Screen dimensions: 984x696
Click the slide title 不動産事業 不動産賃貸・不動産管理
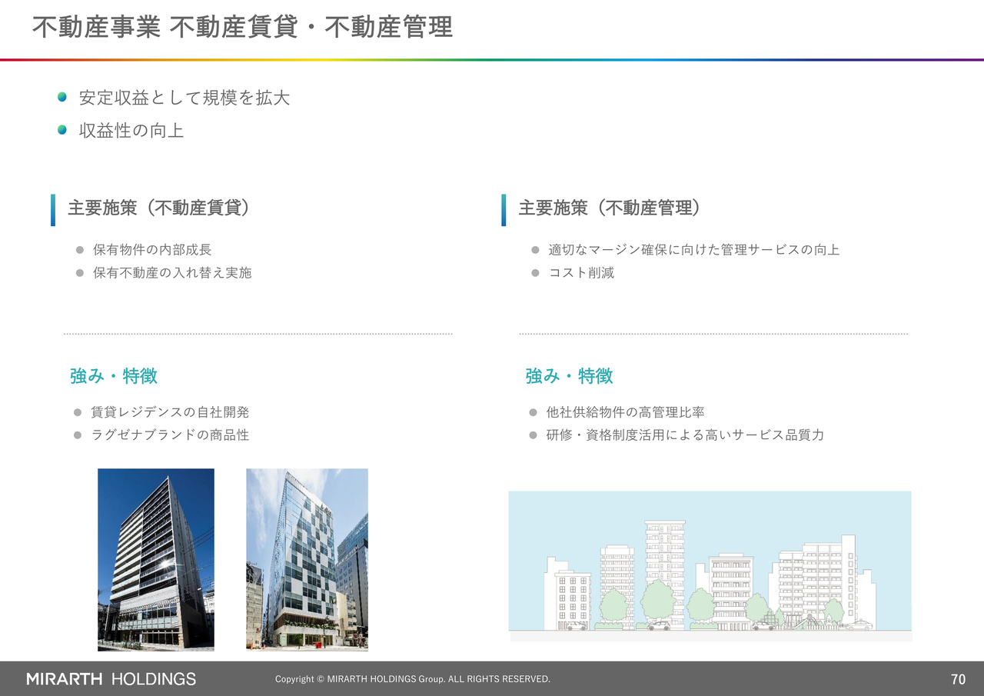click(242, 28)
